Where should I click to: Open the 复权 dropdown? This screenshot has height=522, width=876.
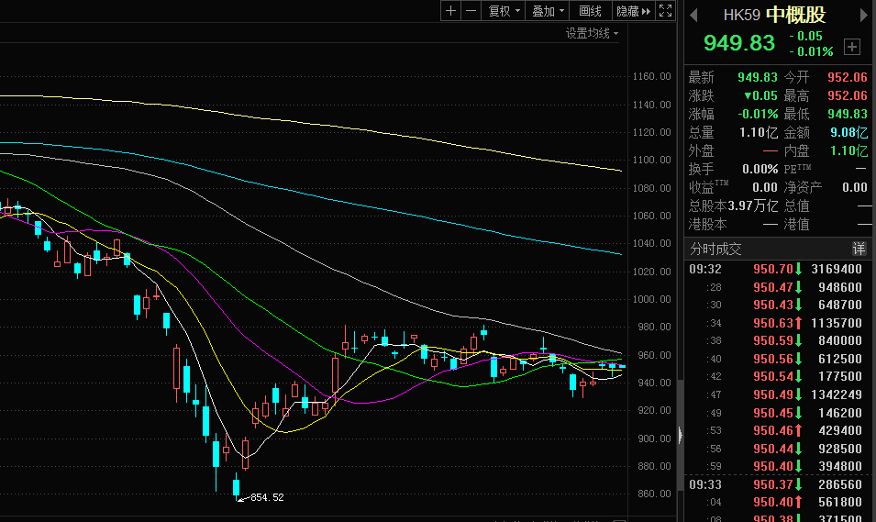coord(505,11)
